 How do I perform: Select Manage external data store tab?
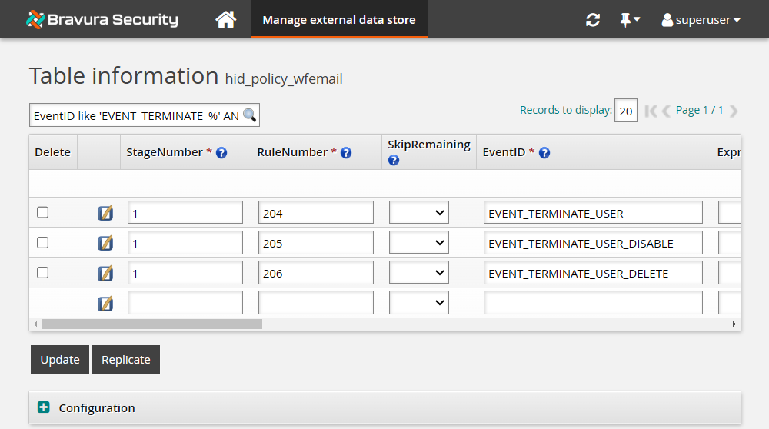pyautogui.click(x=339, y=20)
